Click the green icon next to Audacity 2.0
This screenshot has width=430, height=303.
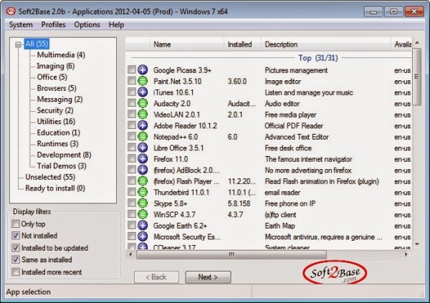point(143,103)
